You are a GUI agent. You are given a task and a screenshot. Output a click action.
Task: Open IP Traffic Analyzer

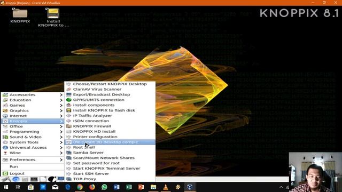tap(110, 116)
